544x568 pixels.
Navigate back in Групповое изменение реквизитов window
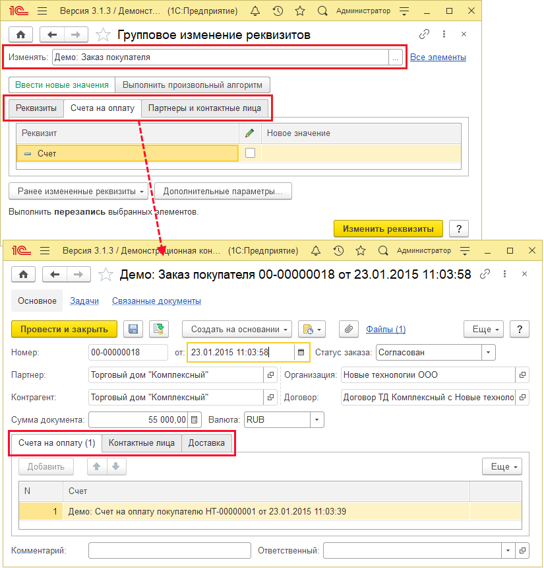52,35
